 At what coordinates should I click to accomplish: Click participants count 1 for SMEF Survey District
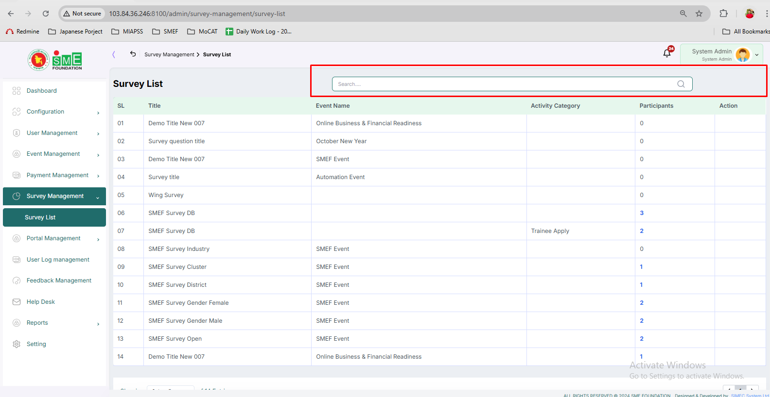(641, 285)
